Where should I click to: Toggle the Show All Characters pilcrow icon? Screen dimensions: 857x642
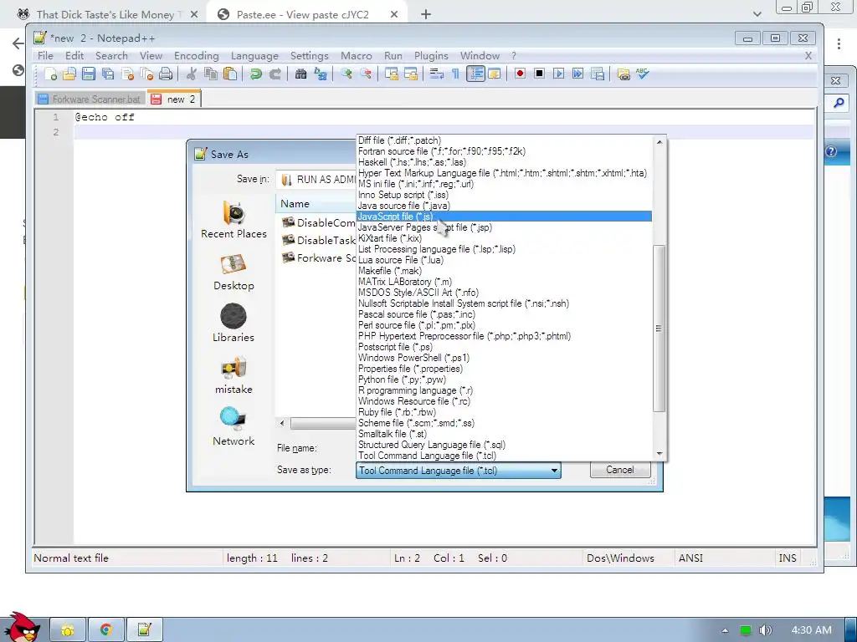pyautogui.click(x=454, y=74)
